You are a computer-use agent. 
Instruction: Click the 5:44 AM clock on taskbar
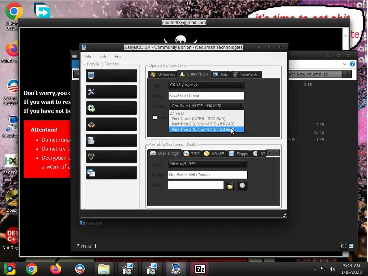click(351, 266)
